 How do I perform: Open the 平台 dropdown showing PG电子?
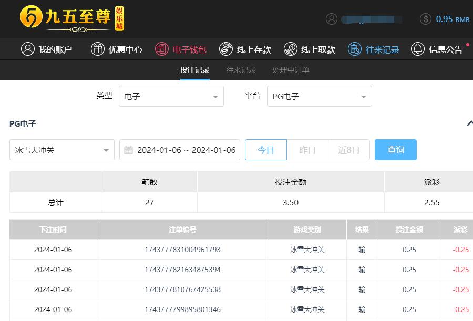pos(320,97)
